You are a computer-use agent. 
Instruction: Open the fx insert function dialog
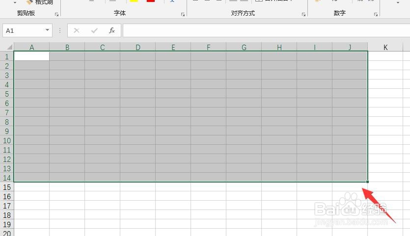coord(112,30)
